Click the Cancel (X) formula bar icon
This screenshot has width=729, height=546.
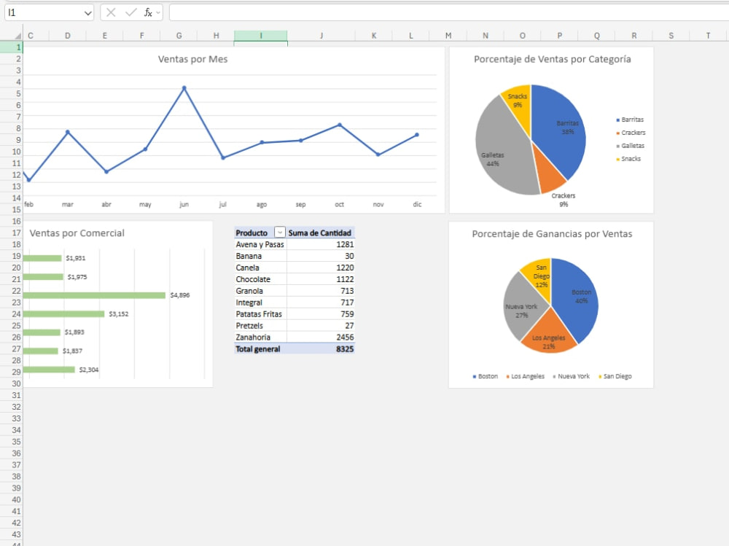click(111, 12)
